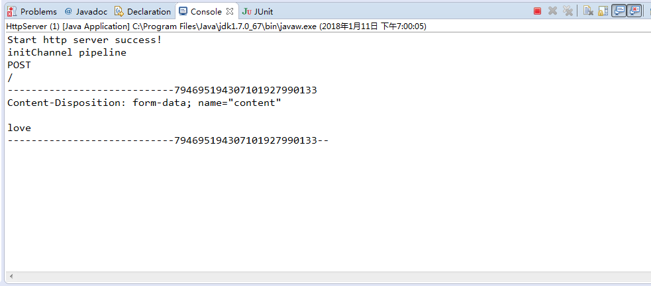Click the Content-Disposition line in console
Image resolution: width=651 pixels, height=286 pixels.
point(144,103)
